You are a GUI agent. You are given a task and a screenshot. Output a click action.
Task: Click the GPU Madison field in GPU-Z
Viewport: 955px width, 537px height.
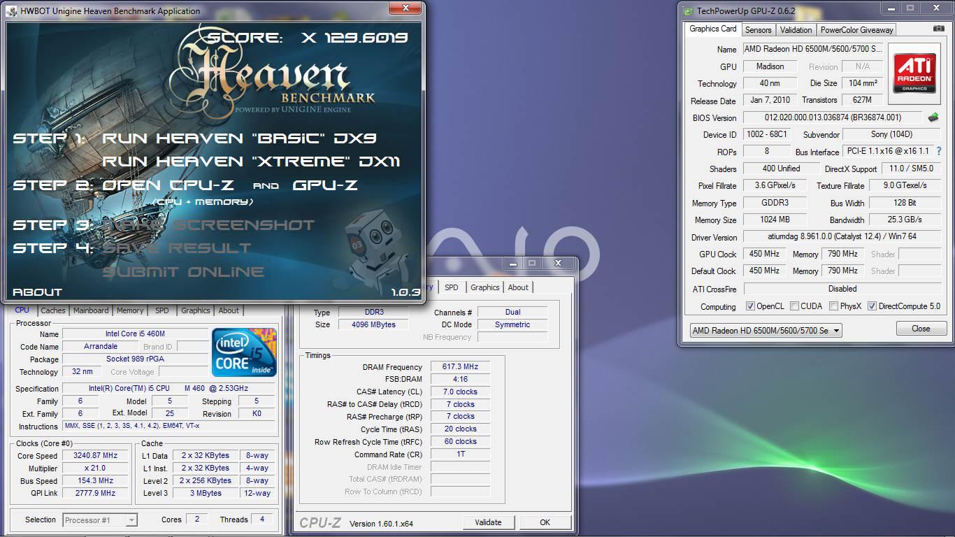(x=770, y=66)
